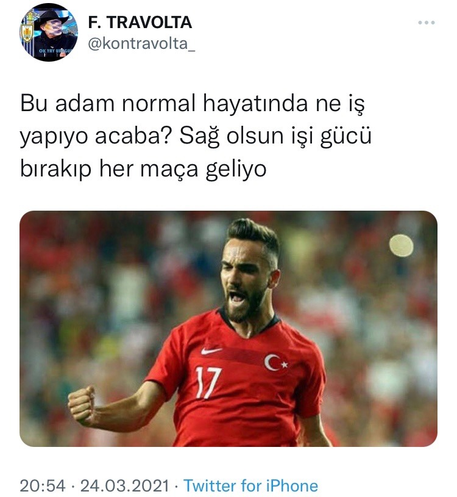The height and width of the screenshot is (497, 457).
Task: Open the @kontravolta_ handle
Action: [141, 44]
